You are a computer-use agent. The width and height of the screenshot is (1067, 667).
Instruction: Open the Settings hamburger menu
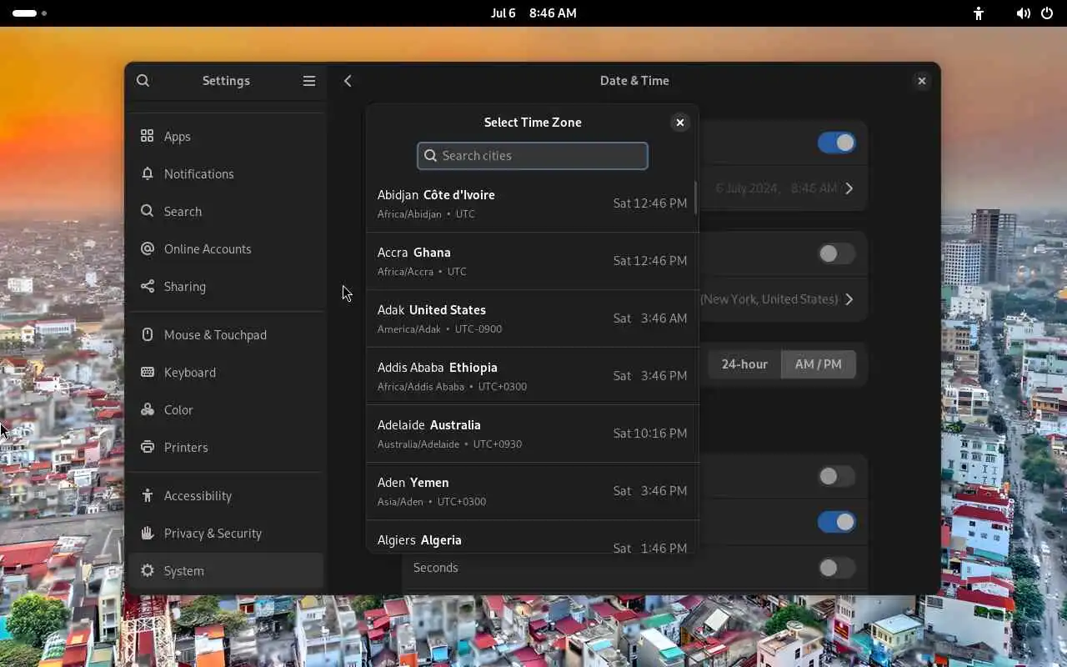tap(309, 81)
